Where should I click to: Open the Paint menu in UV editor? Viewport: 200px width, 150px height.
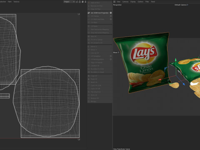coord(10,2)
